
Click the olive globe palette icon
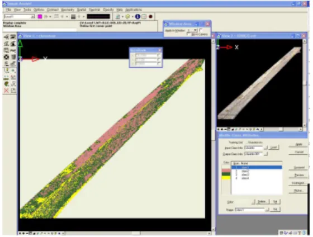point(6,84)
